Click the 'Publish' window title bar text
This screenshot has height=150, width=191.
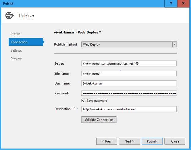coord(8,3)
